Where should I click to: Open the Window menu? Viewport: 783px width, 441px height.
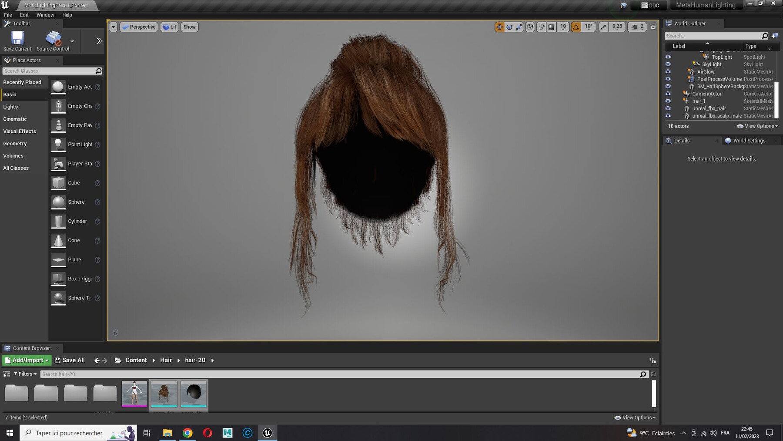coord(45,15)
